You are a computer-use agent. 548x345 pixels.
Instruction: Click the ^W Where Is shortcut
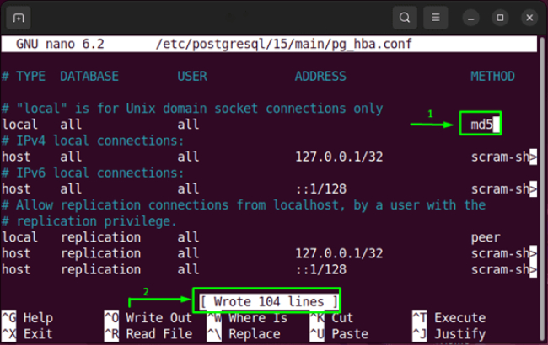247,318
